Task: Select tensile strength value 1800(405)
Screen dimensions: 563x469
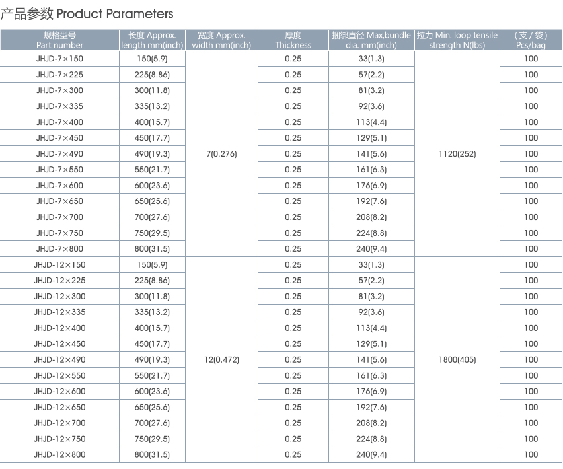Action: pyautogui.click(x=457, y=360)
